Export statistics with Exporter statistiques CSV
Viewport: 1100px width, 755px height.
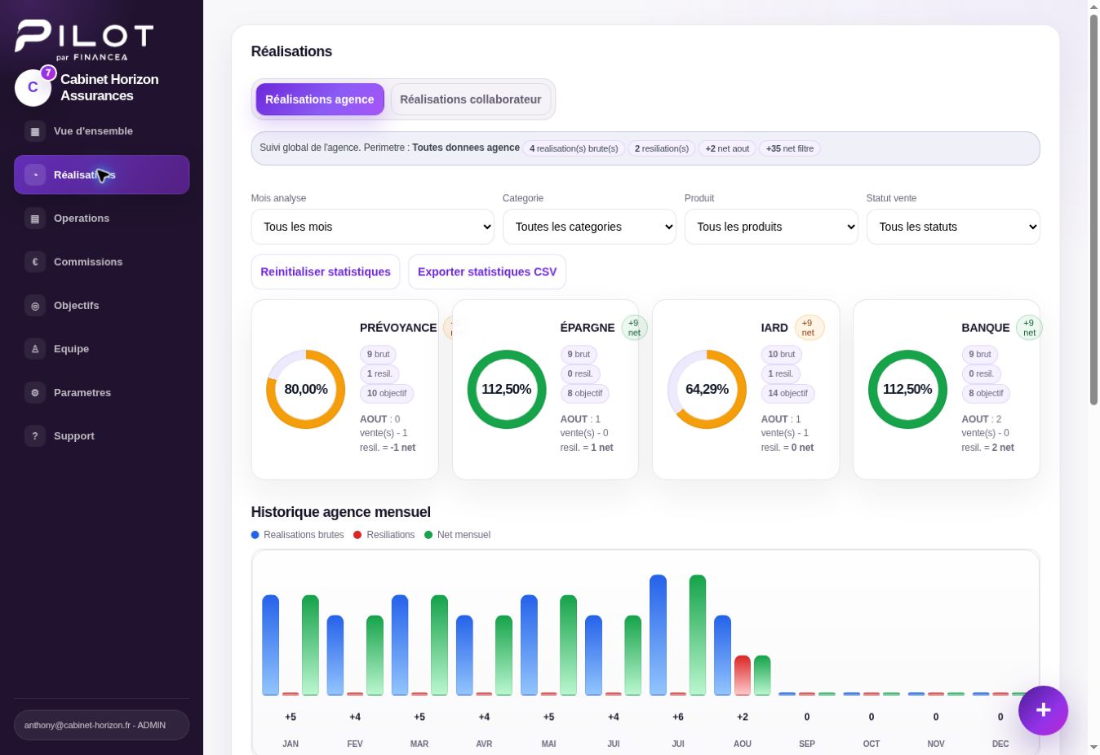[x=487, y=272]
